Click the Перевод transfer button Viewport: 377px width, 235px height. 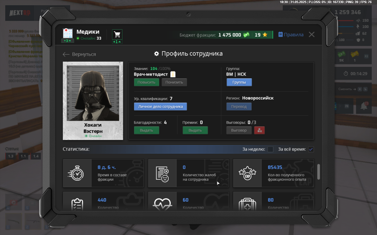pyautogui.click(x=239, y=107)
